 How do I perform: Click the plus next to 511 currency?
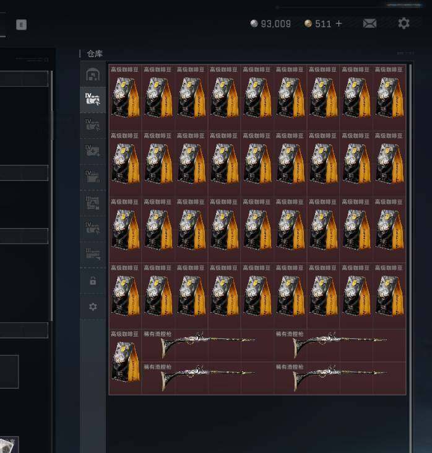click(x=339, y=24)
